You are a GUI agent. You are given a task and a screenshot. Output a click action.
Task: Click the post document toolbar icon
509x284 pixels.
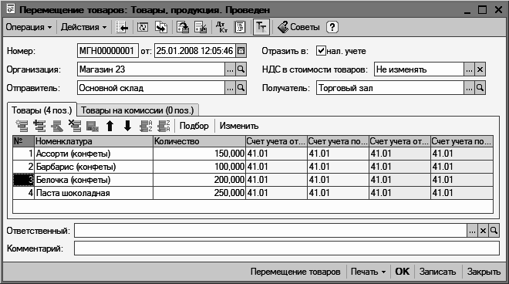click(x=183, y=27)
